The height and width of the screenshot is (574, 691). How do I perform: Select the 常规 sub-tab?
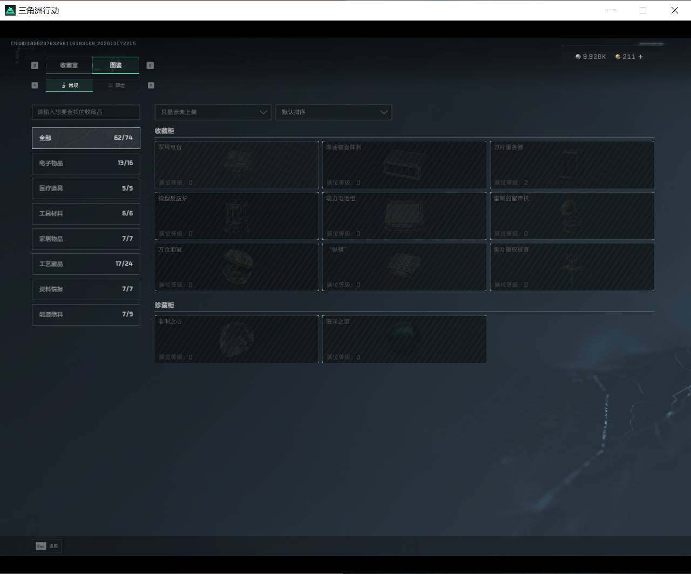pyautogui.click(x=69, y=85)
